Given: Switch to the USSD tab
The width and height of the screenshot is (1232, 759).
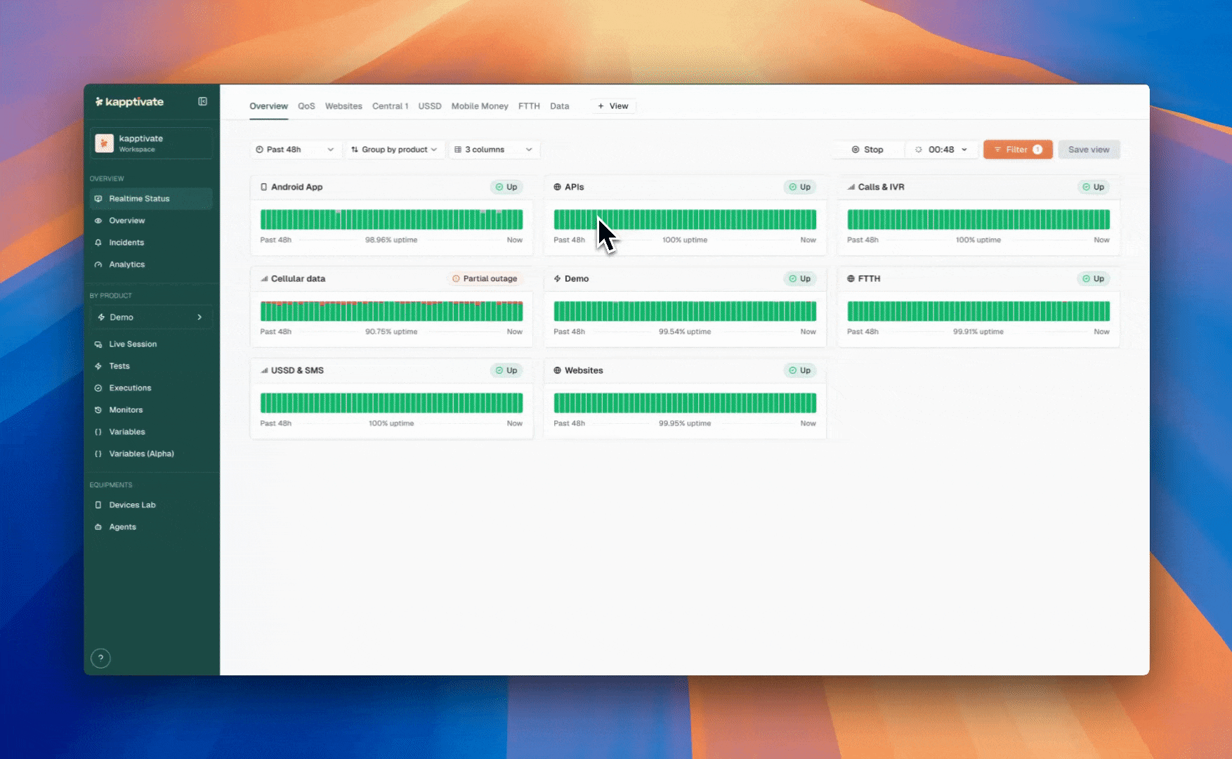Looking at the screenshot, I should coord(430,106).
